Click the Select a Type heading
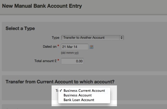This screenshot has height=109, width=167. pos(20,29)
